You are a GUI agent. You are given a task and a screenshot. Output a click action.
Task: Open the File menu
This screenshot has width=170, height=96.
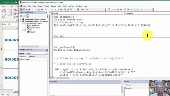pos(25,6)
